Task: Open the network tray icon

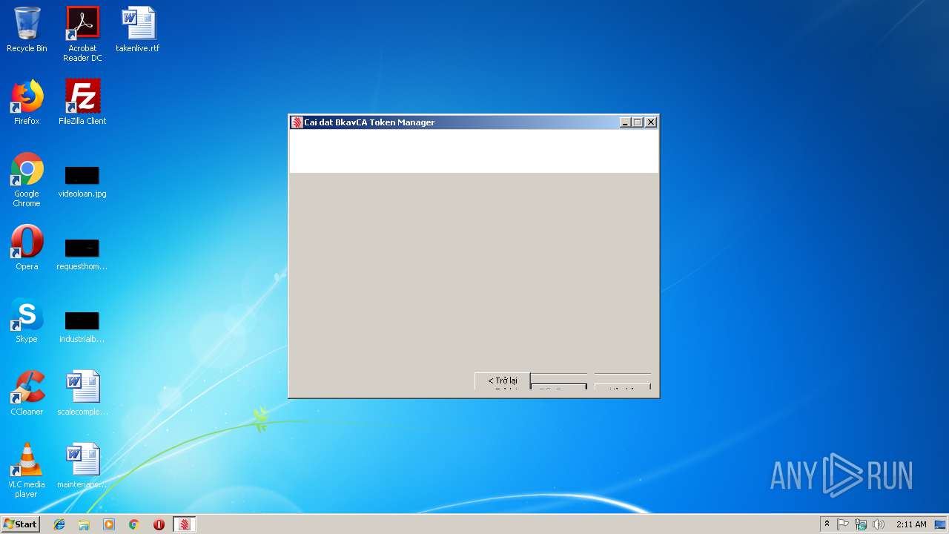Action: (x=861, y=524)
